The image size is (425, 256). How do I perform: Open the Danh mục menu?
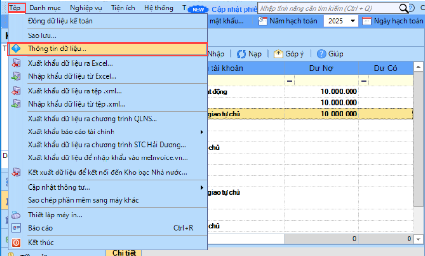[45, 8]
